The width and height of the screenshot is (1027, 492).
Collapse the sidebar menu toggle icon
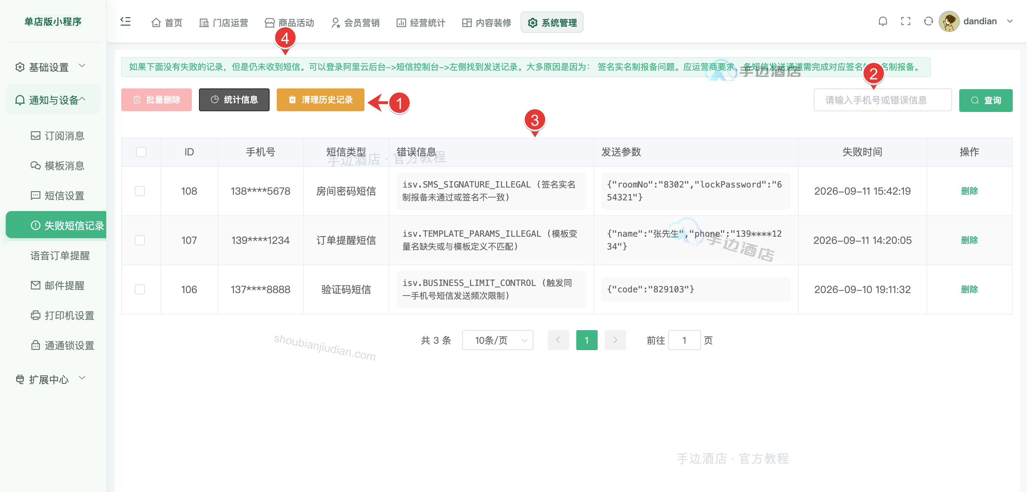tap(126, 21)
